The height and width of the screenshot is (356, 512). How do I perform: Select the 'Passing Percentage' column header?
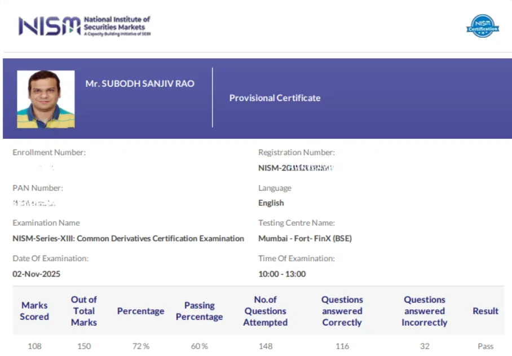pyautogui.click(x=199, y=311)
